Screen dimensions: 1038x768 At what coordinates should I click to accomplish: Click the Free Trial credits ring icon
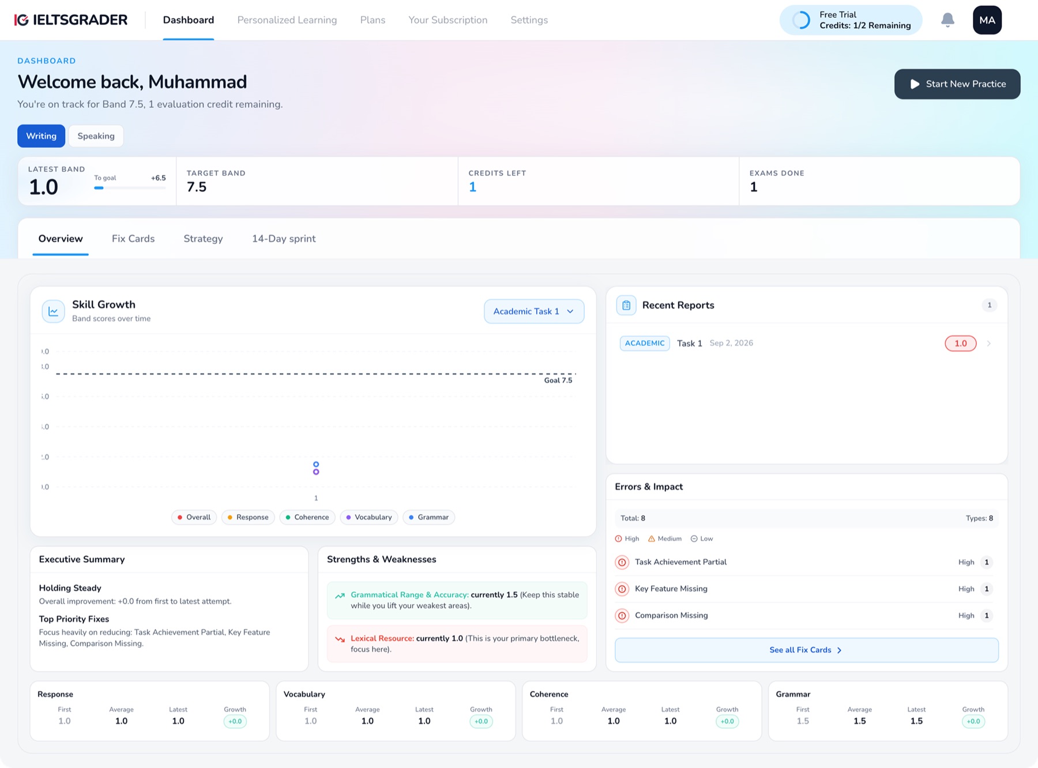pyautogui.click(x=801, y=20)
